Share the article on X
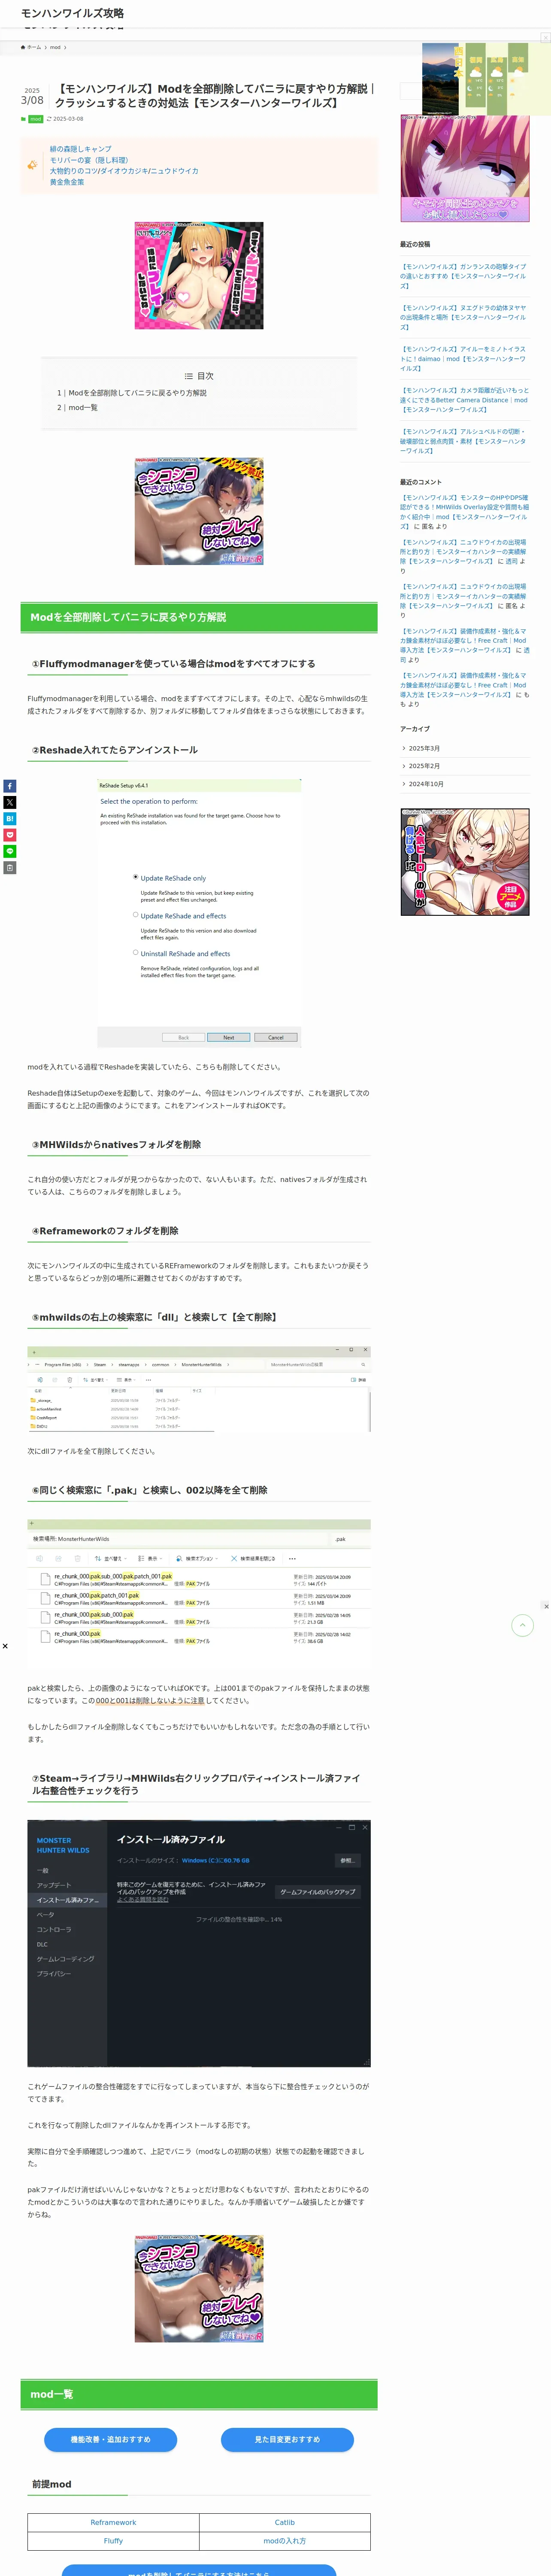 pos(9,802)
